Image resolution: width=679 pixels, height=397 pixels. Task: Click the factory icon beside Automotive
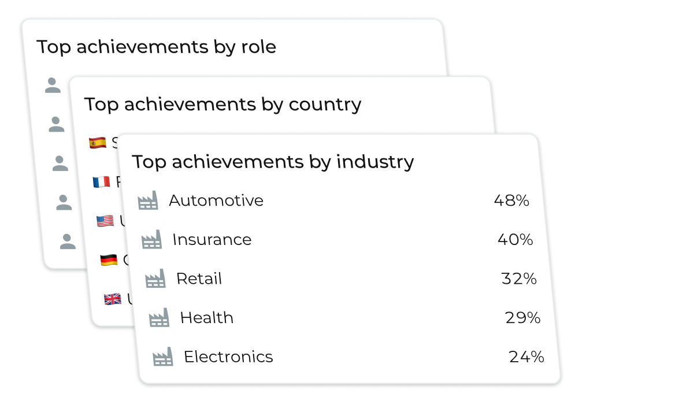[x=148, y=201]
